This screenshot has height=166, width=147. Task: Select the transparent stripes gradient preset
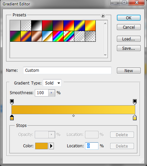pos(79,36)
